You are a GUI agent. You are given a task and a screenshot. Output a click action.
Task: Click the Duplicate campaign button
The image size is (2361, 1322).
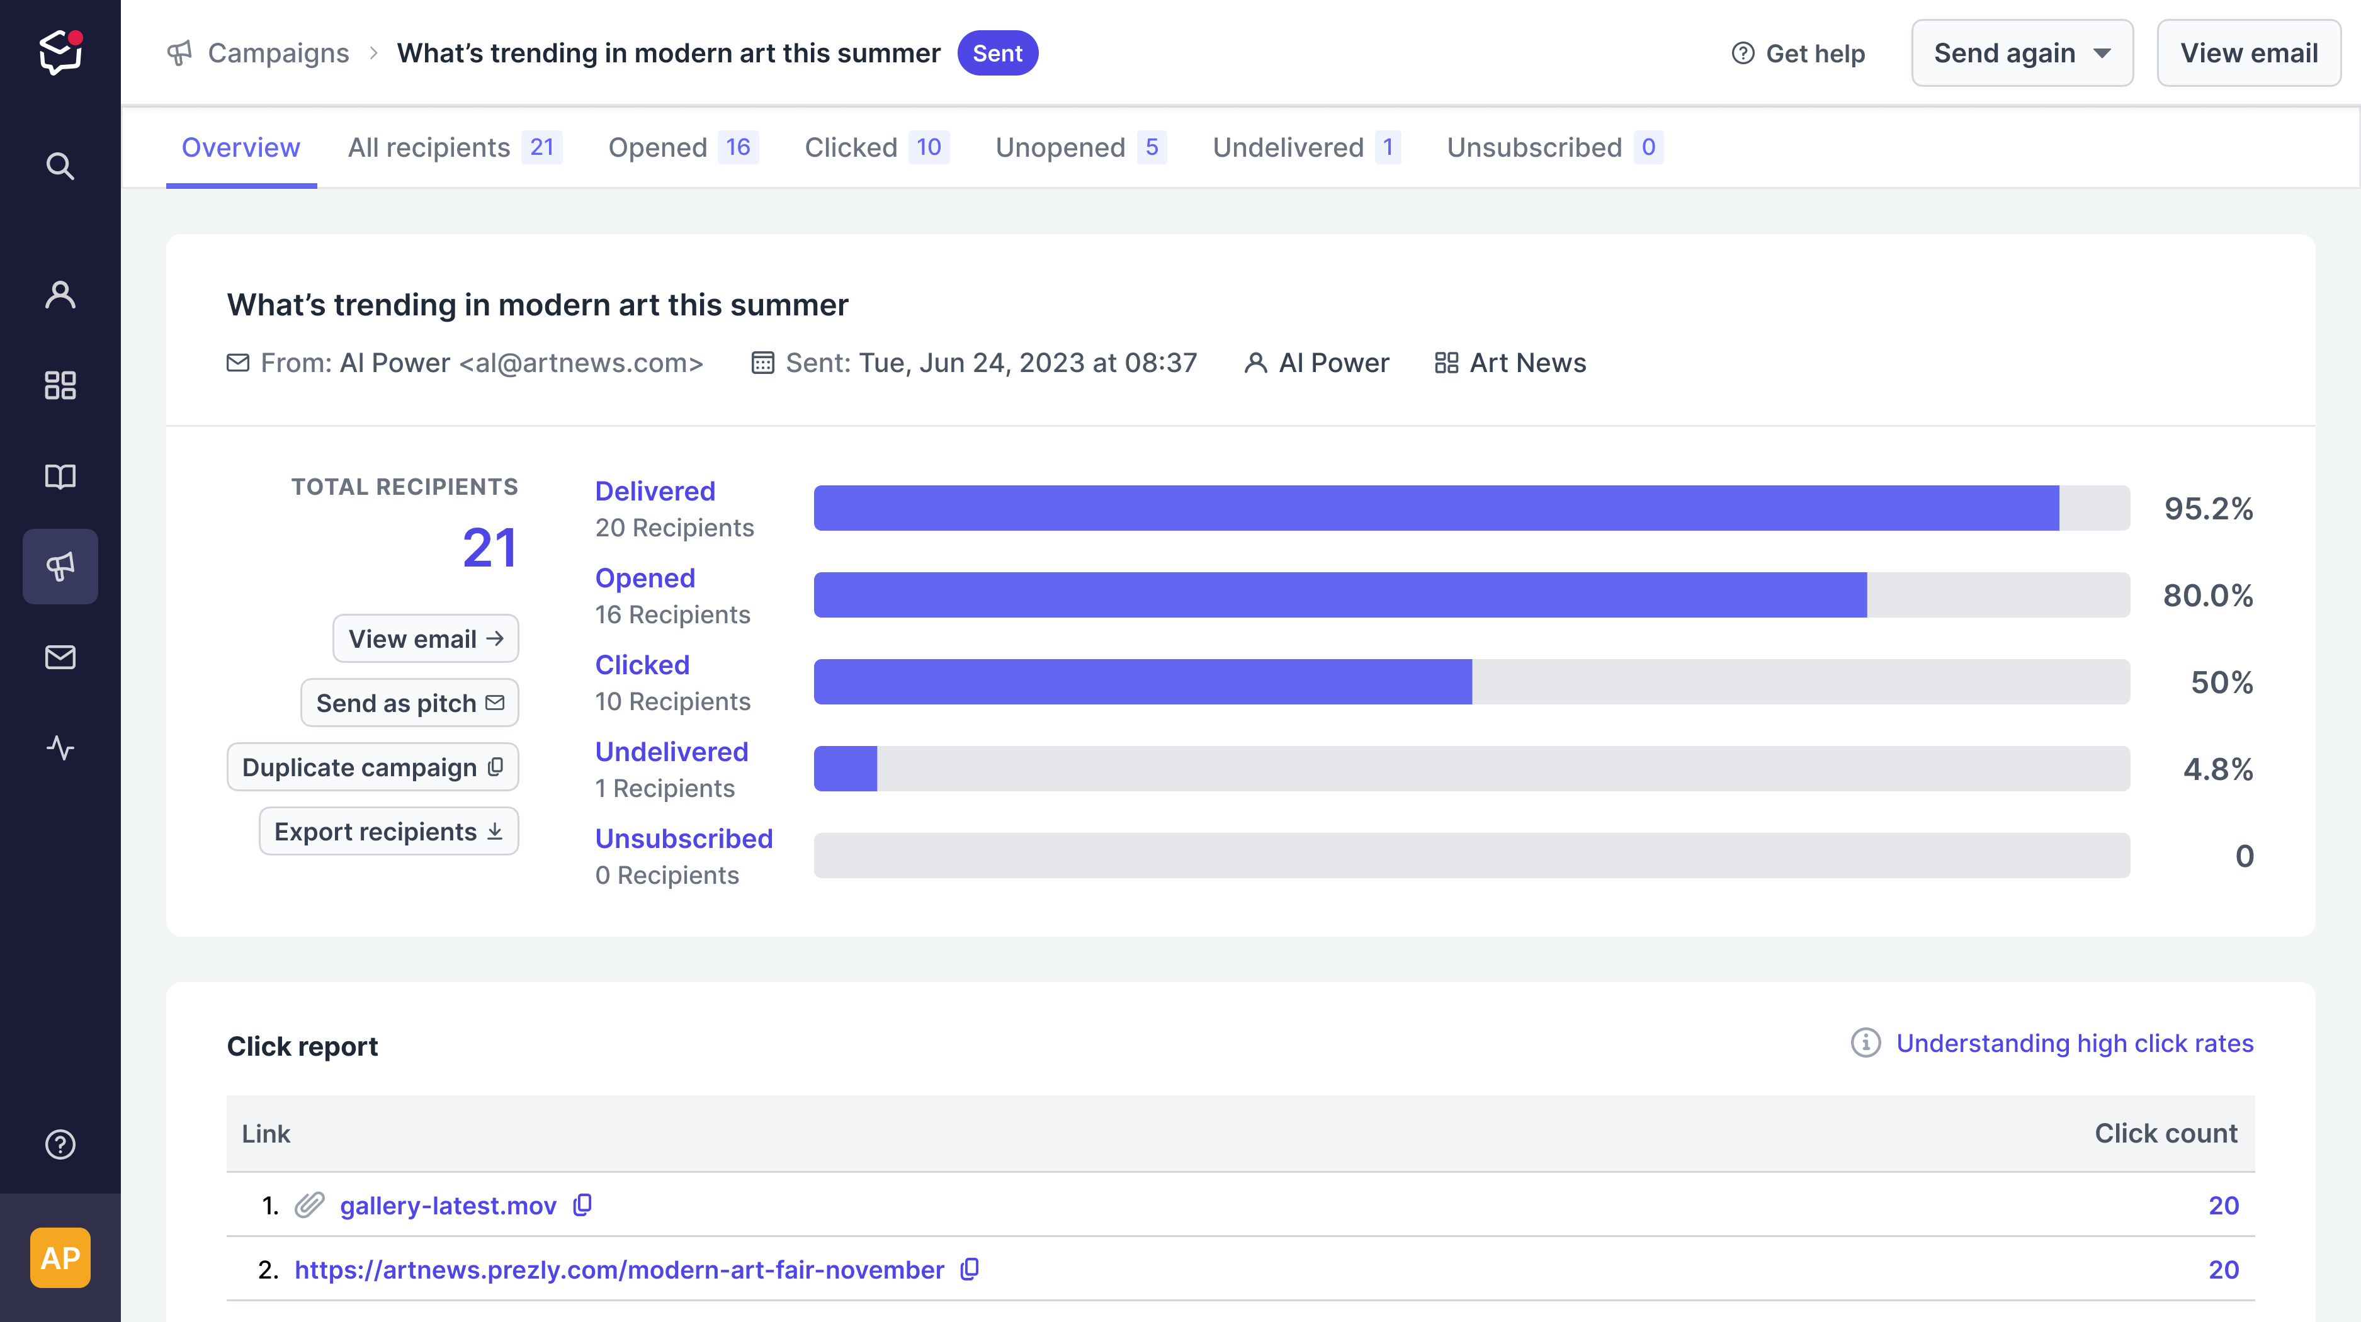[373, 767]
